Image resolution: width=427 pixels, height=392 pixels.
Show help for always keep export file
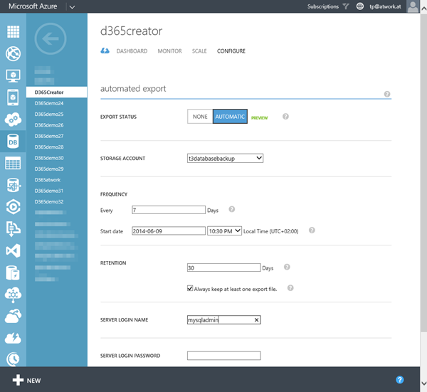[x=290, y=288]
